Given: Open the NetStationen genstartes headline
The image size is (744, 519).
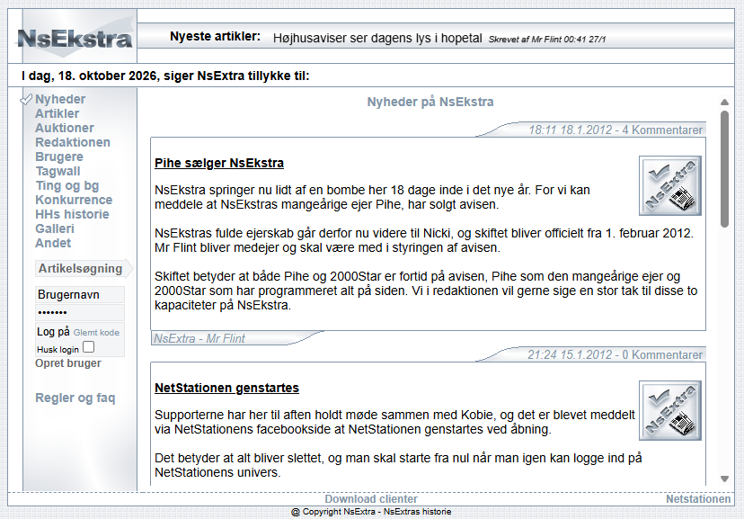Looking at the screenshot, I should [x=226, y=388].
